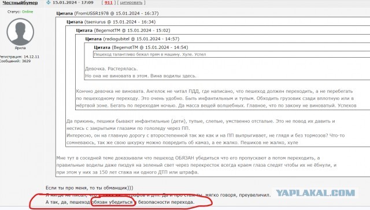Click post timestamp 15.01.2024 - 17:09
The width and height of the screenshot is (370, 210).
(73, 2)
